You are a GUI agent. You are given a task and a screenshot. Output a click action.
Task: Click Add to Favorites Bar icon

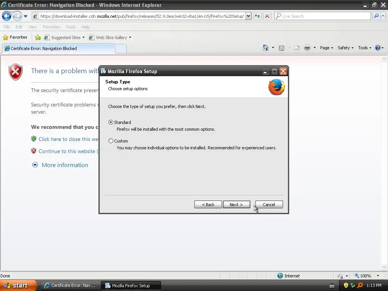tap(38, 38)
